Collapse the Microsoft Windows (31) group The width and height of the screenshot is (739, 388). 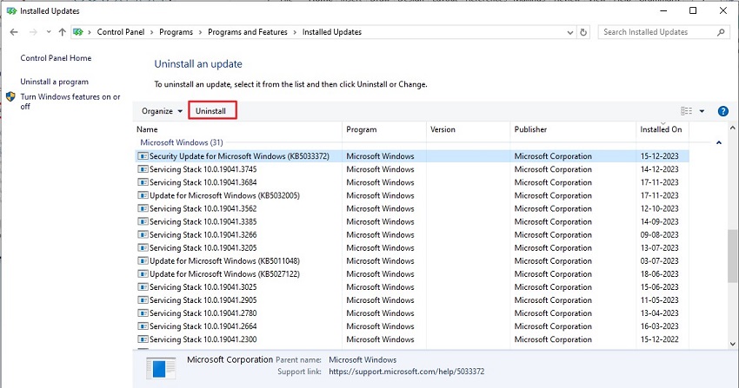(x=719, y=142)
